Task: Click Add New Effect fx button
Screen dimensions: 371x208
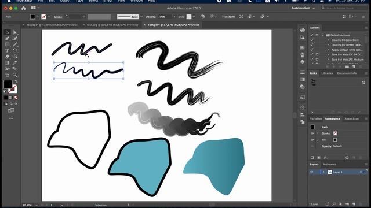Action: 326,158
